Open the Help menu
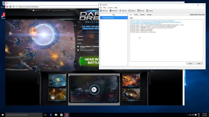The image size is (209, 117). coord(116,8)
